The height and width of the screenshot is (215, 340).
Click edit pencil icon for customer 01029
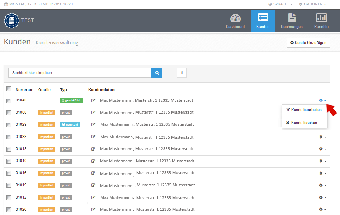point(93,125)
